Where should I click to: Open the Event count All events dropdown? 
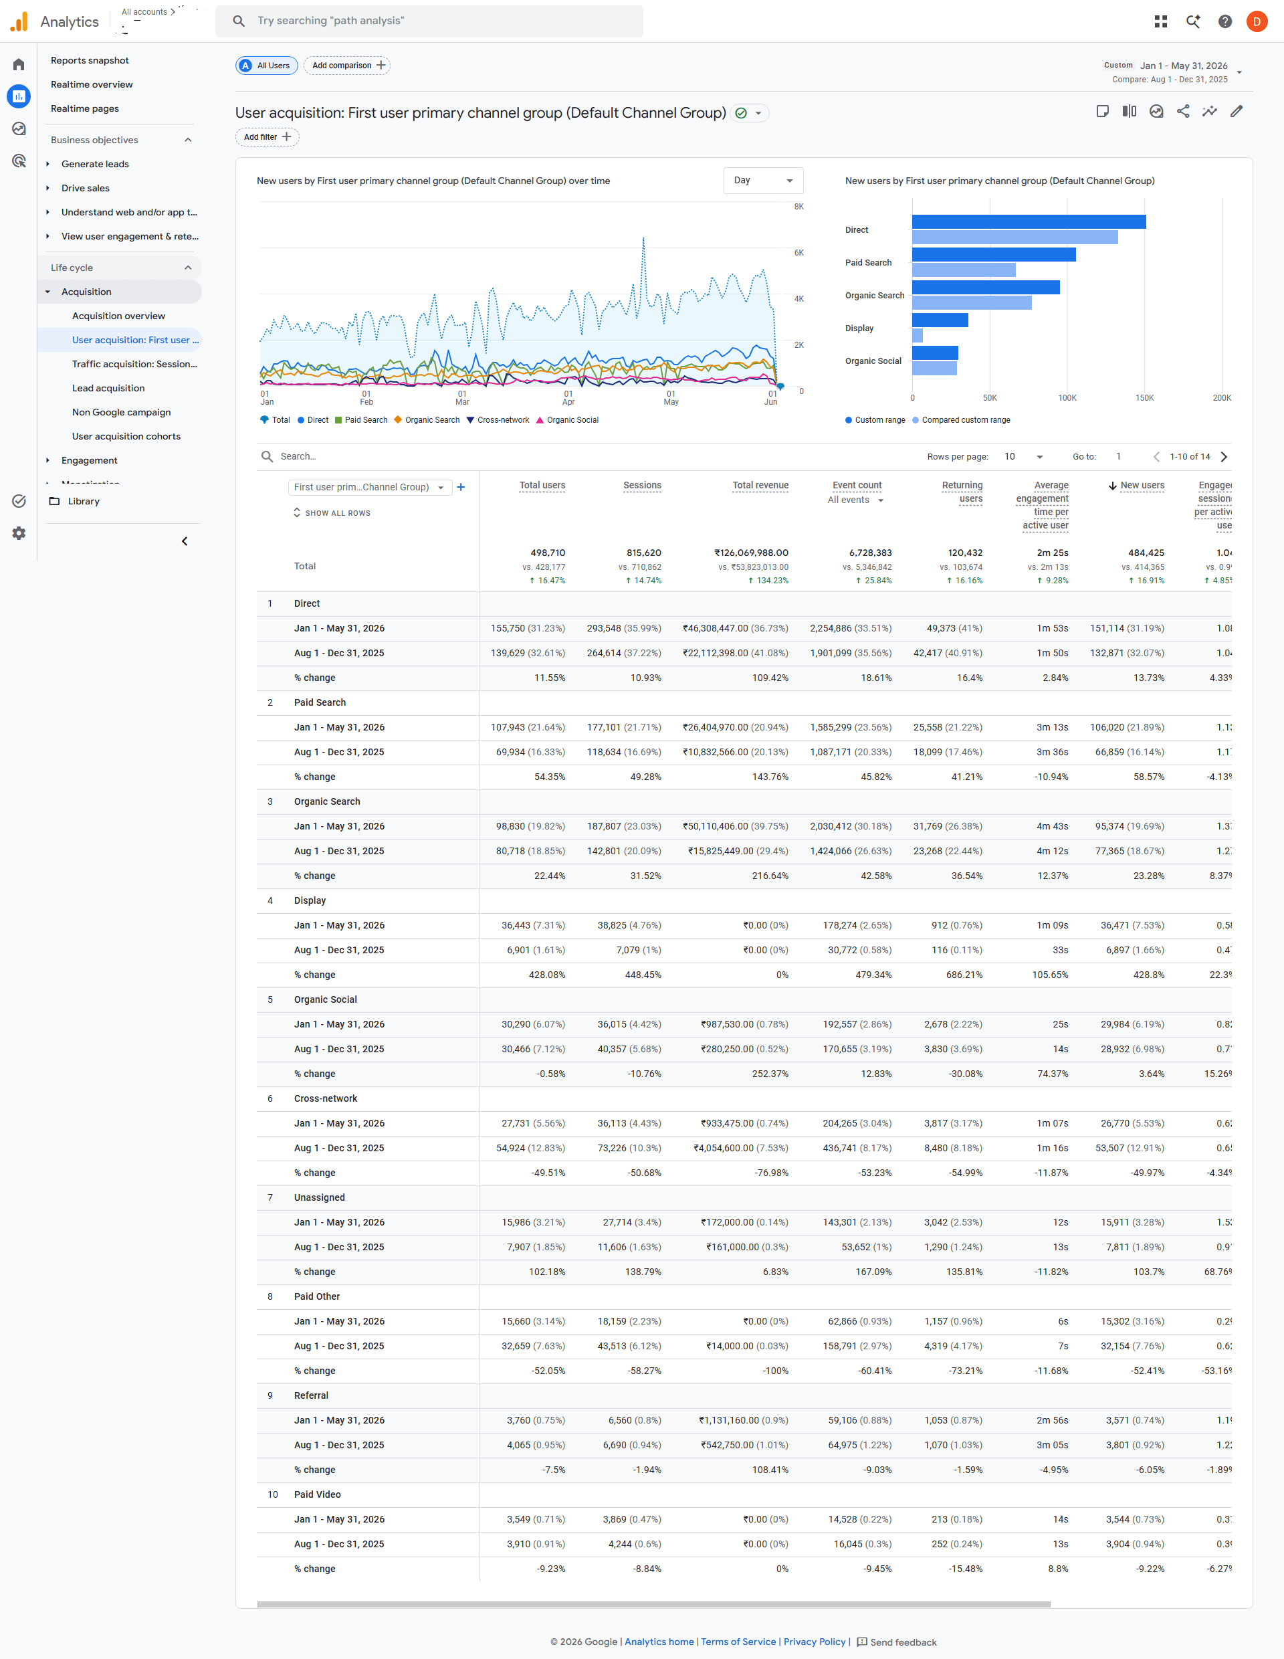pyautogui.click(x=856, y=500)
